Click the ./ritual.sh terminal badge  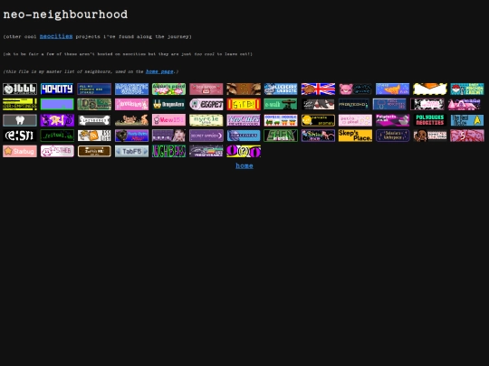(57, 136)
